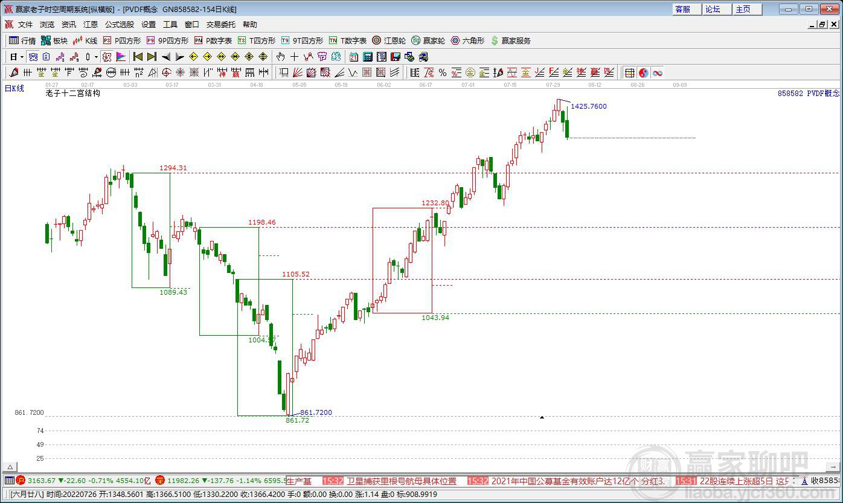Toggle the yin-yang taiji icon
This screenshot has width=843, height=503.
[x=643, y=72]
